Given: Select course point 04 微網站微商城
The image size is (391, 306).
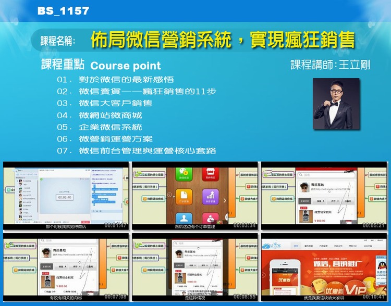Looking at the screenshot, I should coord(100,116).
